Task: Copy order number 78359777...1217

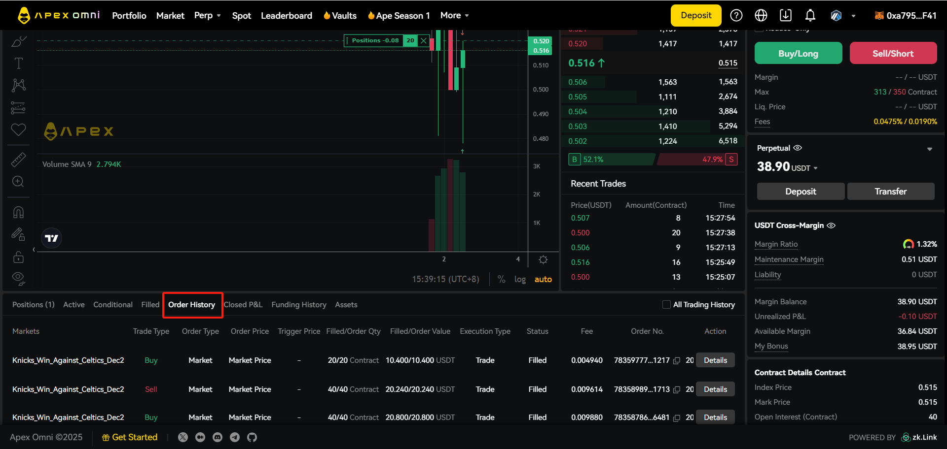Action: pos(677,361)
